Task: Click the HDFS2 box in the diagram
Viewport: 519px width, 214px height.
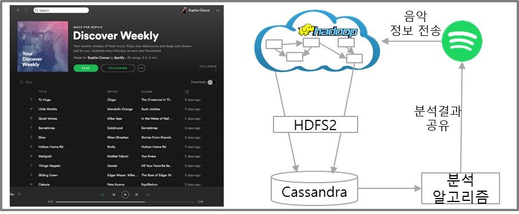Action: (315, 124)
